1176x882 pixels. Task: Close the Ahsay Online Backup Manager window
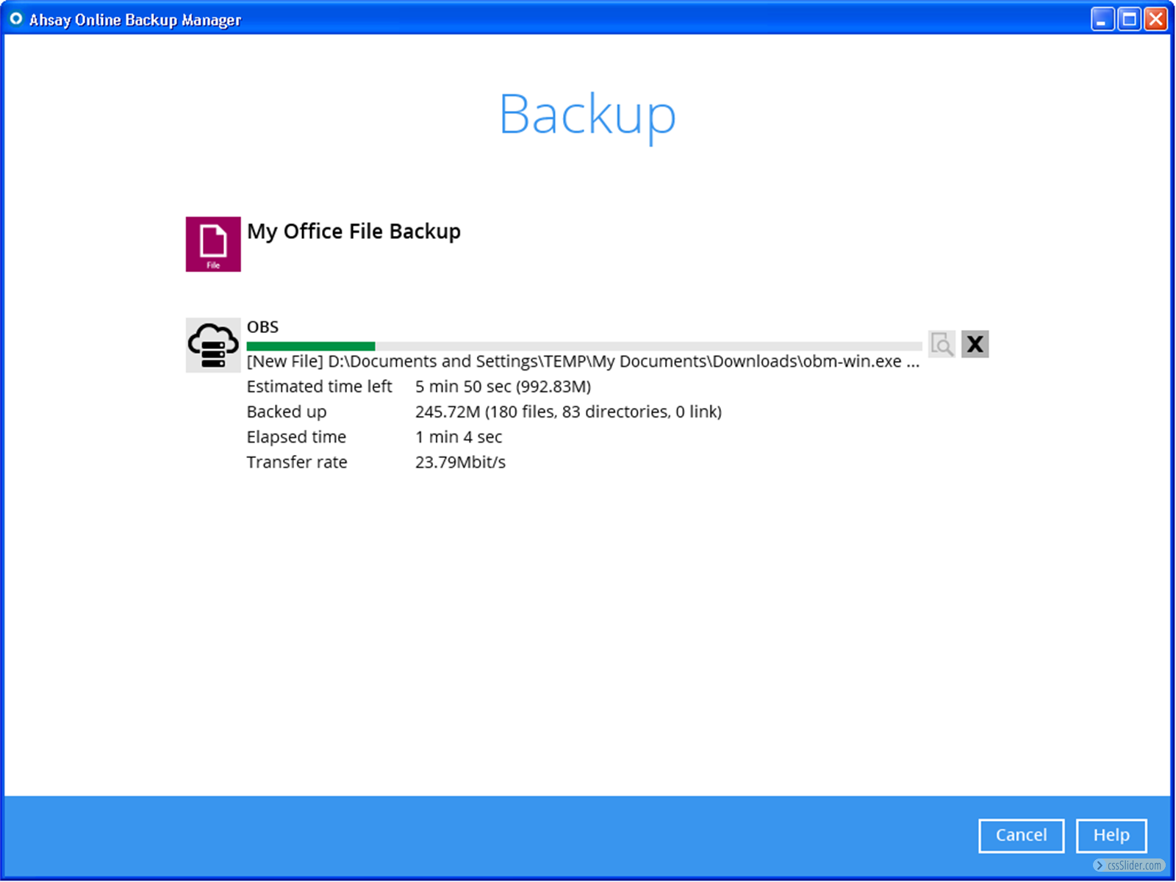point(1155,19)
